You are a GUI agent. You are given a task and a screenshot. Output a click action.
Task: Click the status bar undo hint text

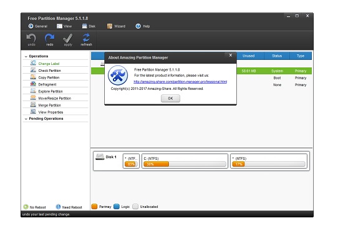pyautogui.click(x=46, y=214)
